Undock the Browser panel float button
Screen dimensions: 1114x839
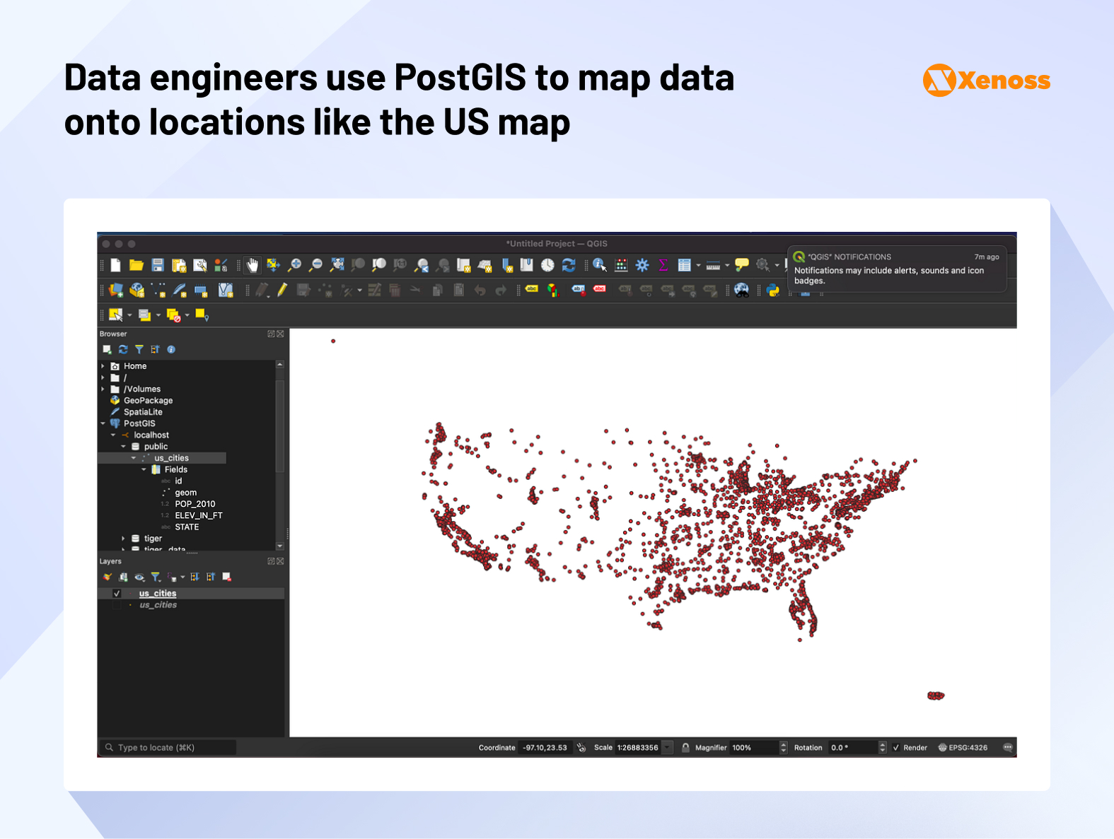pyautogui.click(x=271, y=334)
